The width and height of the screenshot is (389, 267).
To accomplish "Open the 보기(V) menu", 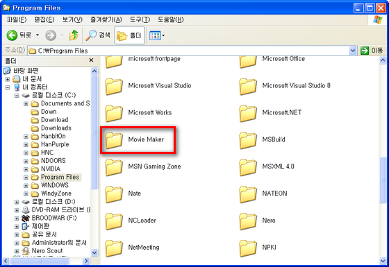I will click(x=72, y=19).
